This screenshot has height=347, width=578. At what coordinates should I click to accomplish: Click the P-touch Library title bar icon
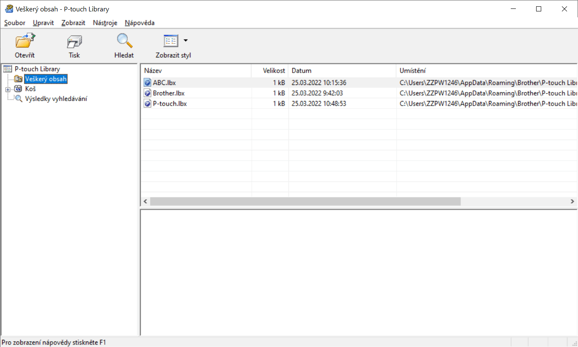(x=9, y=9)
